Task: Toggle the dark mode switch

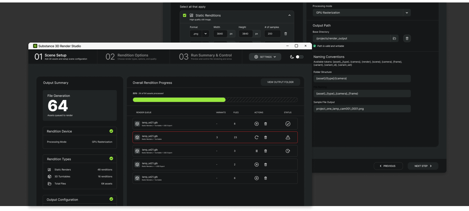Action: [299, 57]
